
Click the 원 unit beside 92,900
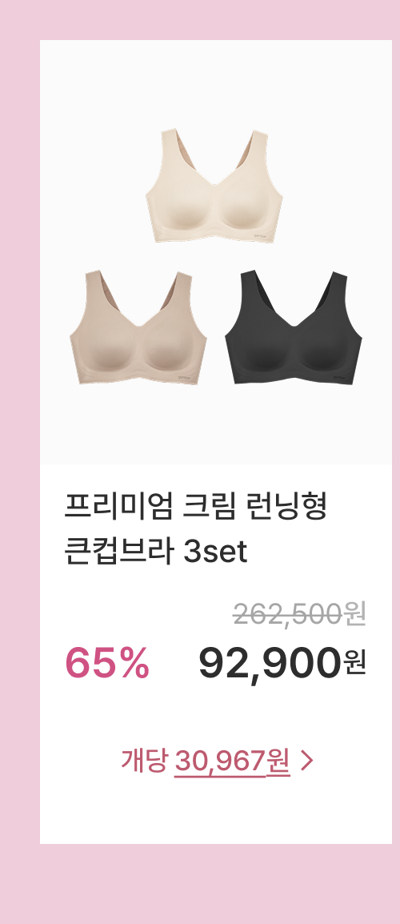tap(355, 664)
